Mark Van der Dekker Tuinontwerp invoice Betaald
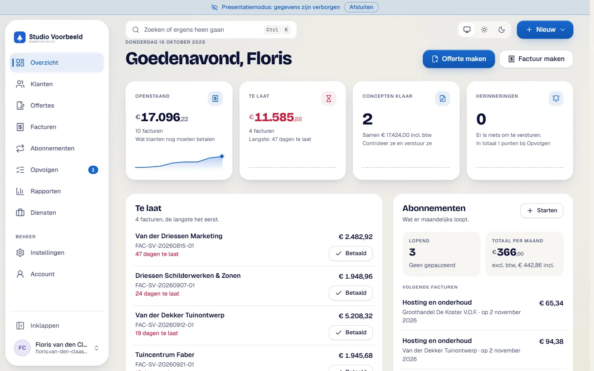 coord(351,333)
